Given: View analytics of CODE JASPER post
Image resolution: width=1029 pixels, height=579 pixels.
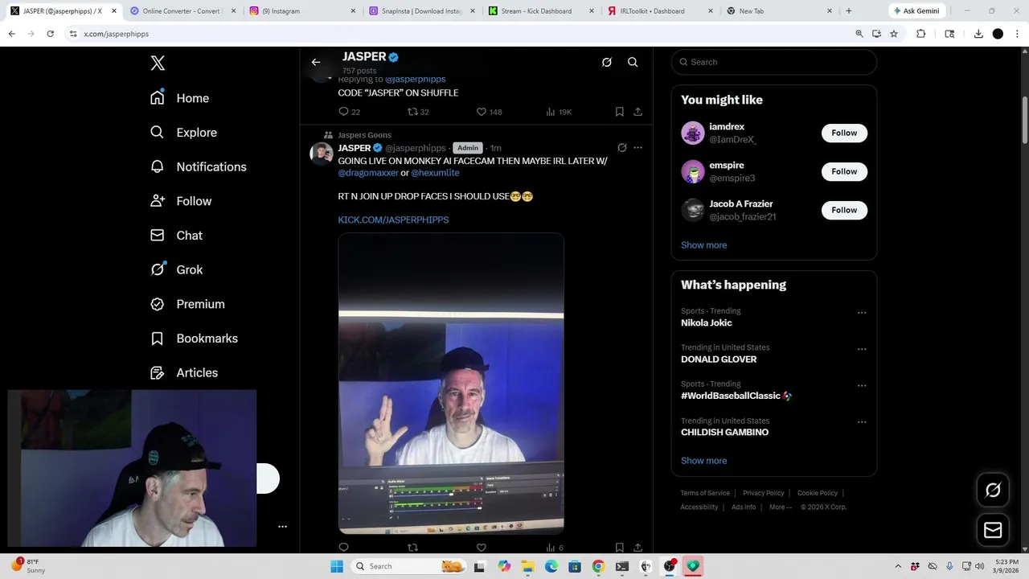Looking at the screenshot, I should [559, 112].
